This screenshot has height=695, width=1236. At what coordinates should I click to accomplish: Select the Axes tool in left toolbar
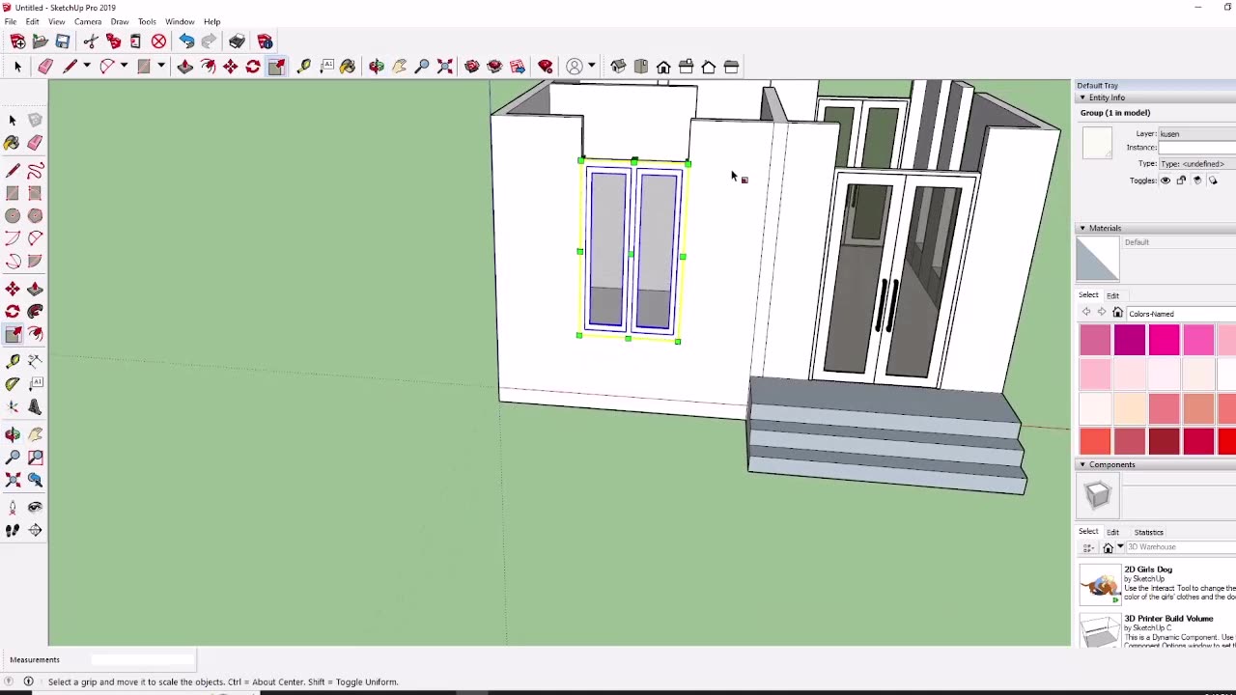[13, 407]
